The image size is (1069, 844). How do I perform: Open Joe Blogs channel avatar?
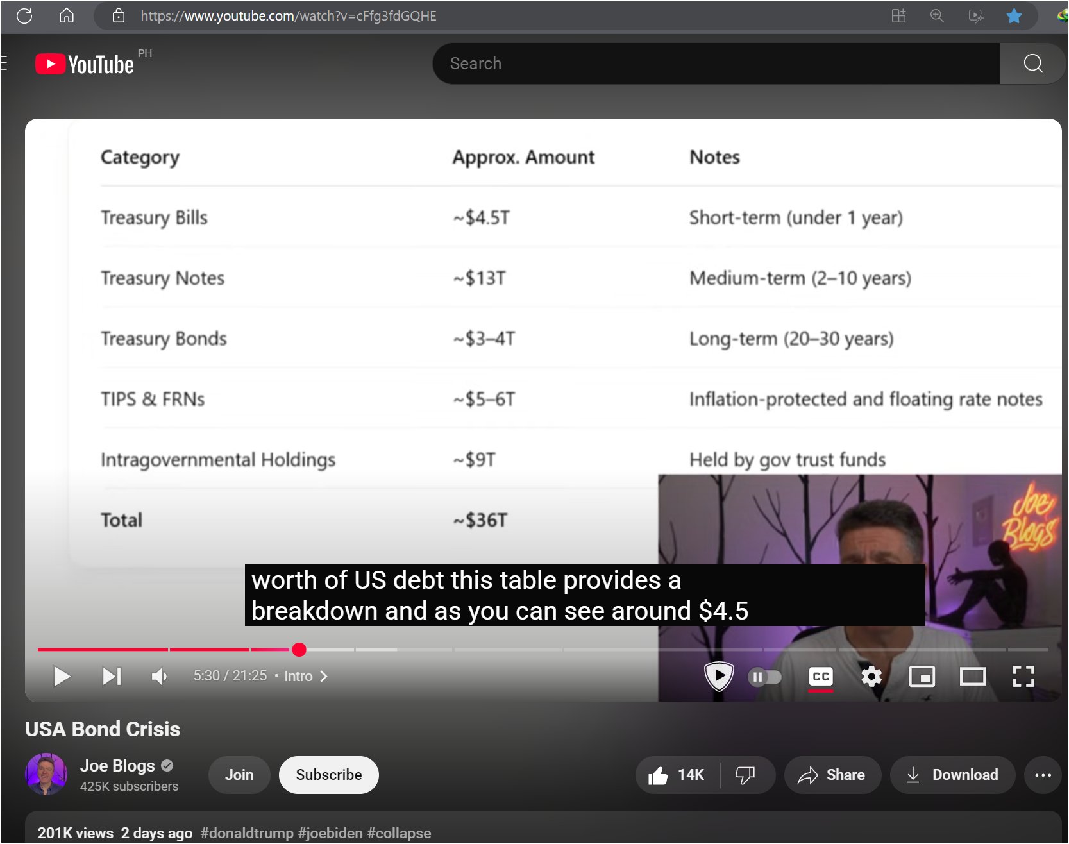click(x=46, y=774)
